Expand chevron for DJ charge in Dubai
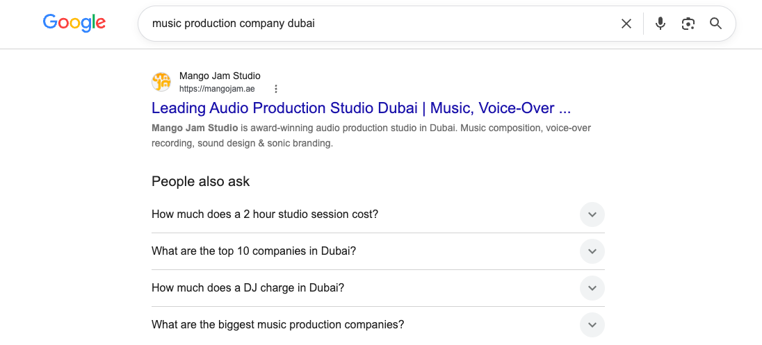 (x=592, y=288)
